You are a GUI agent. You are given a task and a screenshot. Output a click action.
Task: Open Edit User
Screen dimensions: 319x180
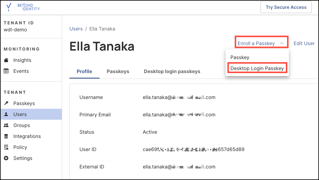click(304, 43)
